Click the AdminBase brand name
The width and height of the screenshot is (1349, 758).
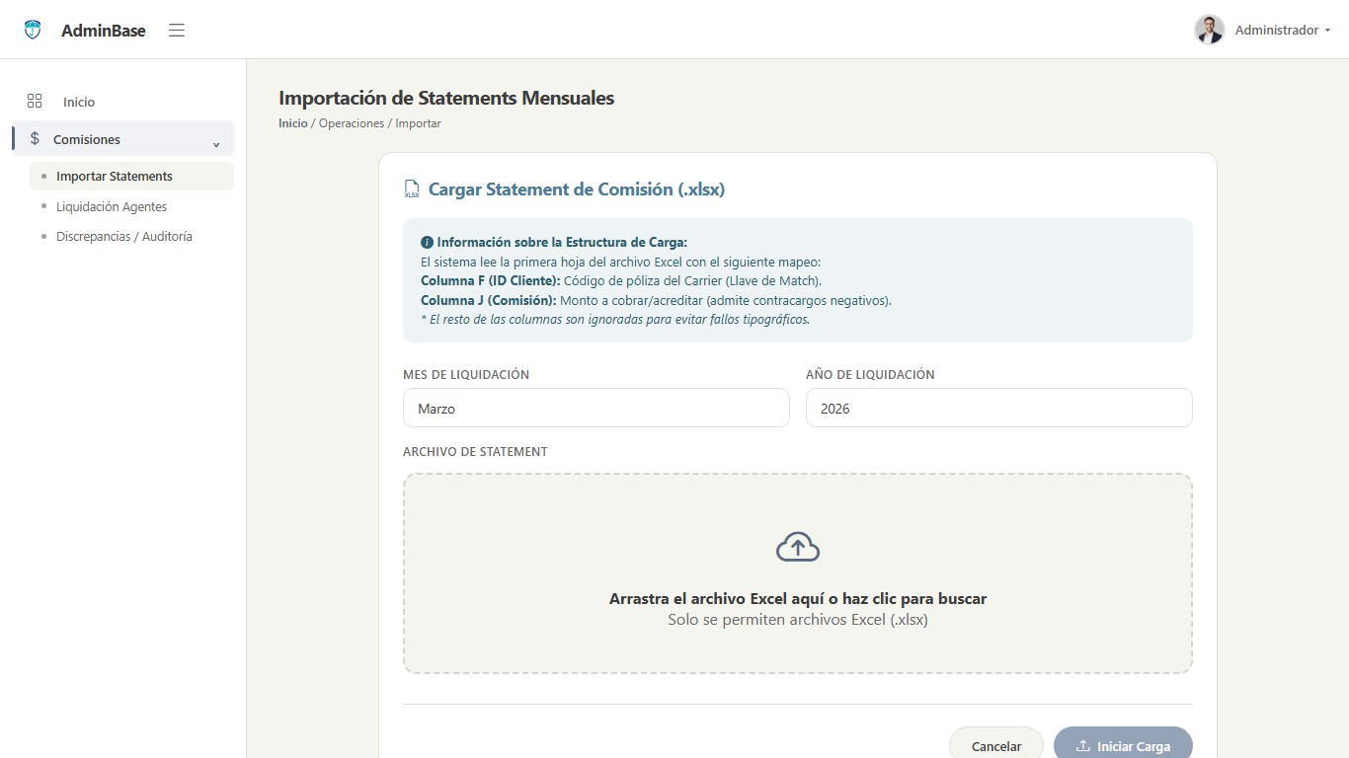click(x=104, y=31)
